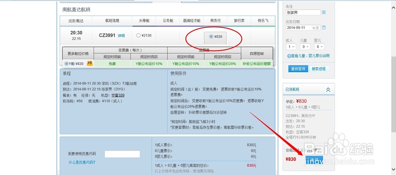
Task: Click the 自愿签转 header cell
Action: click(x=257, y=53)
